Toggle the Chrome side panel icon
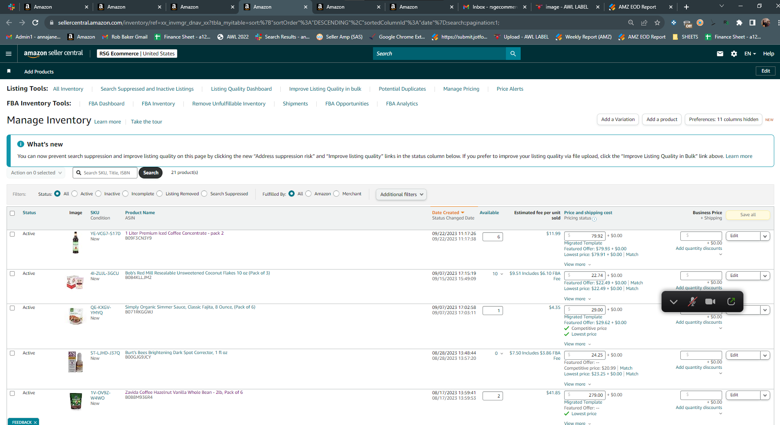Image resolution: width=780 pixels, height=425 pixels. [x=752, y=23]
